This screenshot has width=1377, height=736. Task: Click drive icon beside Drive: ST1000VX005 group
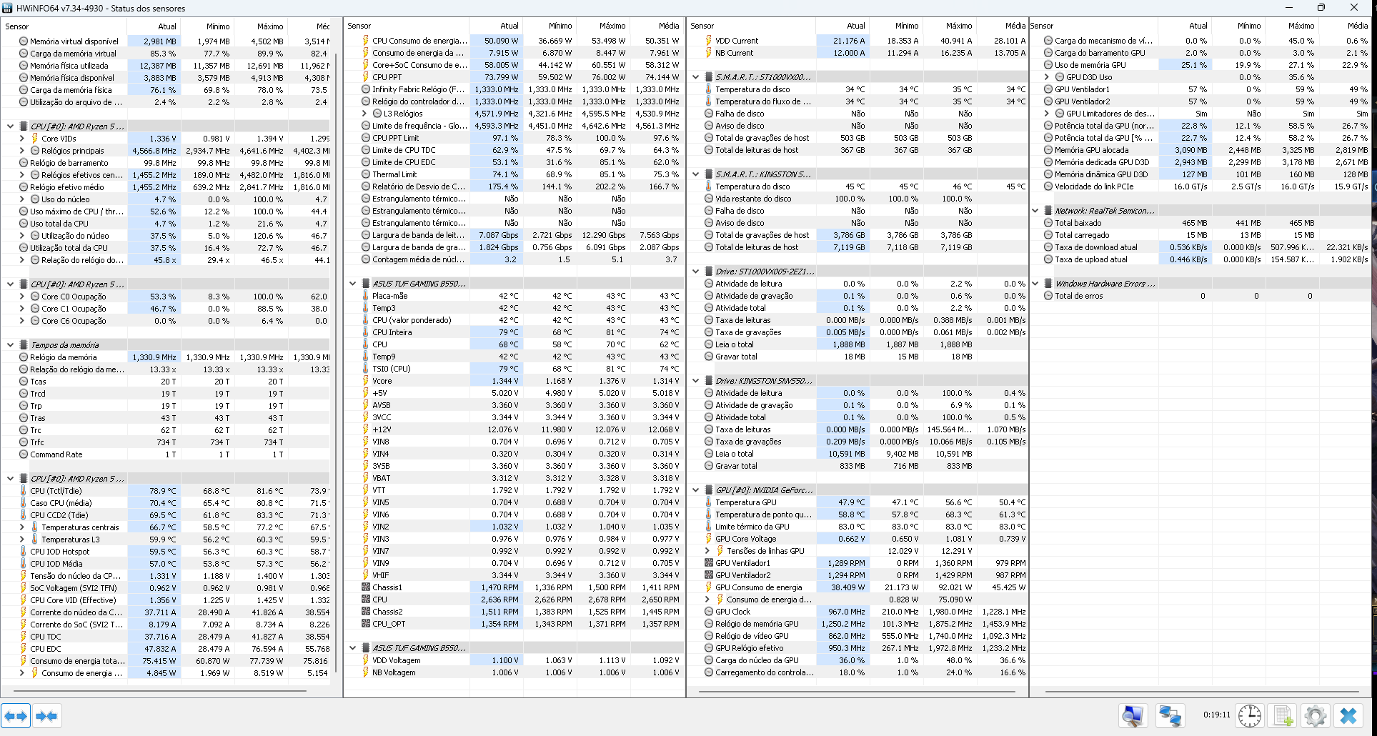[709, 272]
